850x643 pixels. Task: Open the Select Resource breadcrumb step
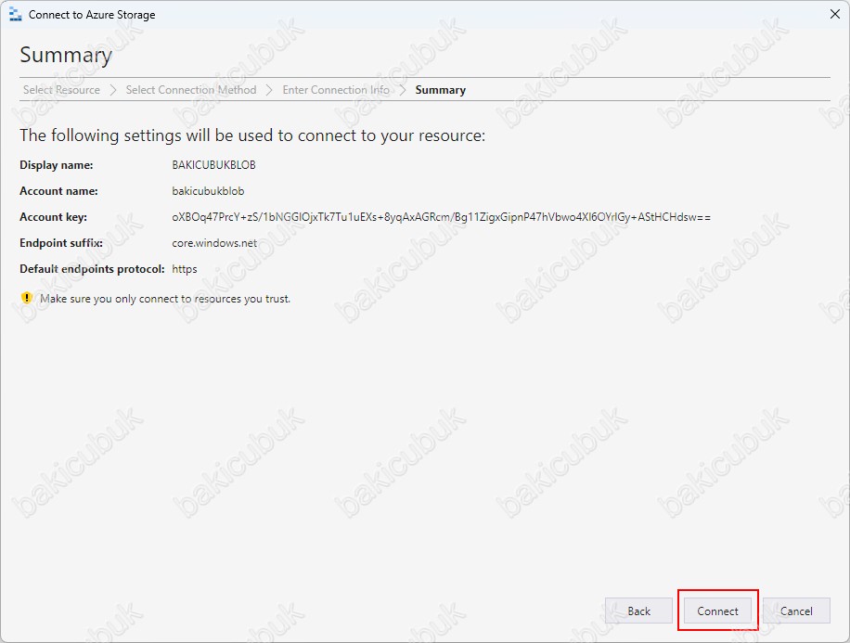point(61,90)
